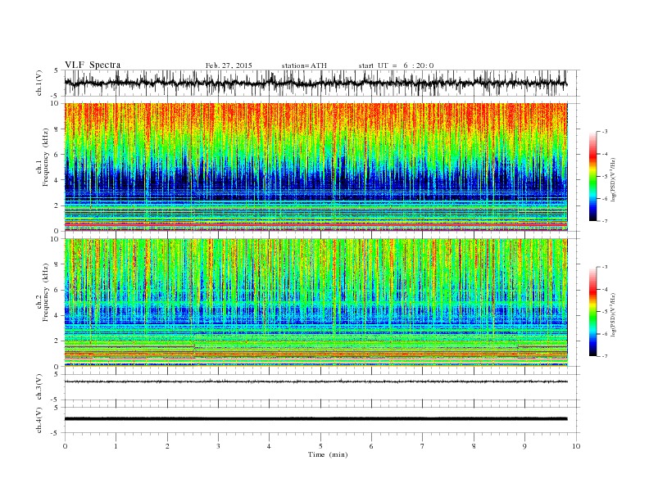Click time axis tick label '0'

coord(65,446)
